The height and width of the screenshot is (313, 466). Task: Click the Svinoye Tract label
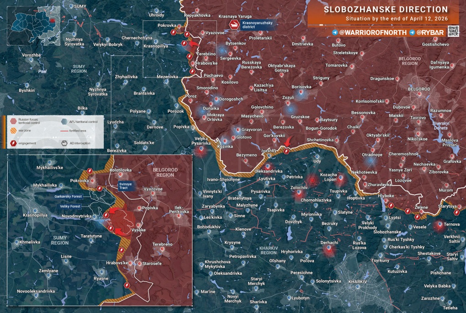126,186
